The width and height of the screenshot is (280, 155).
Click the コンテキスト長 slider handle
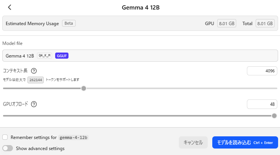[x=84, y=88]
